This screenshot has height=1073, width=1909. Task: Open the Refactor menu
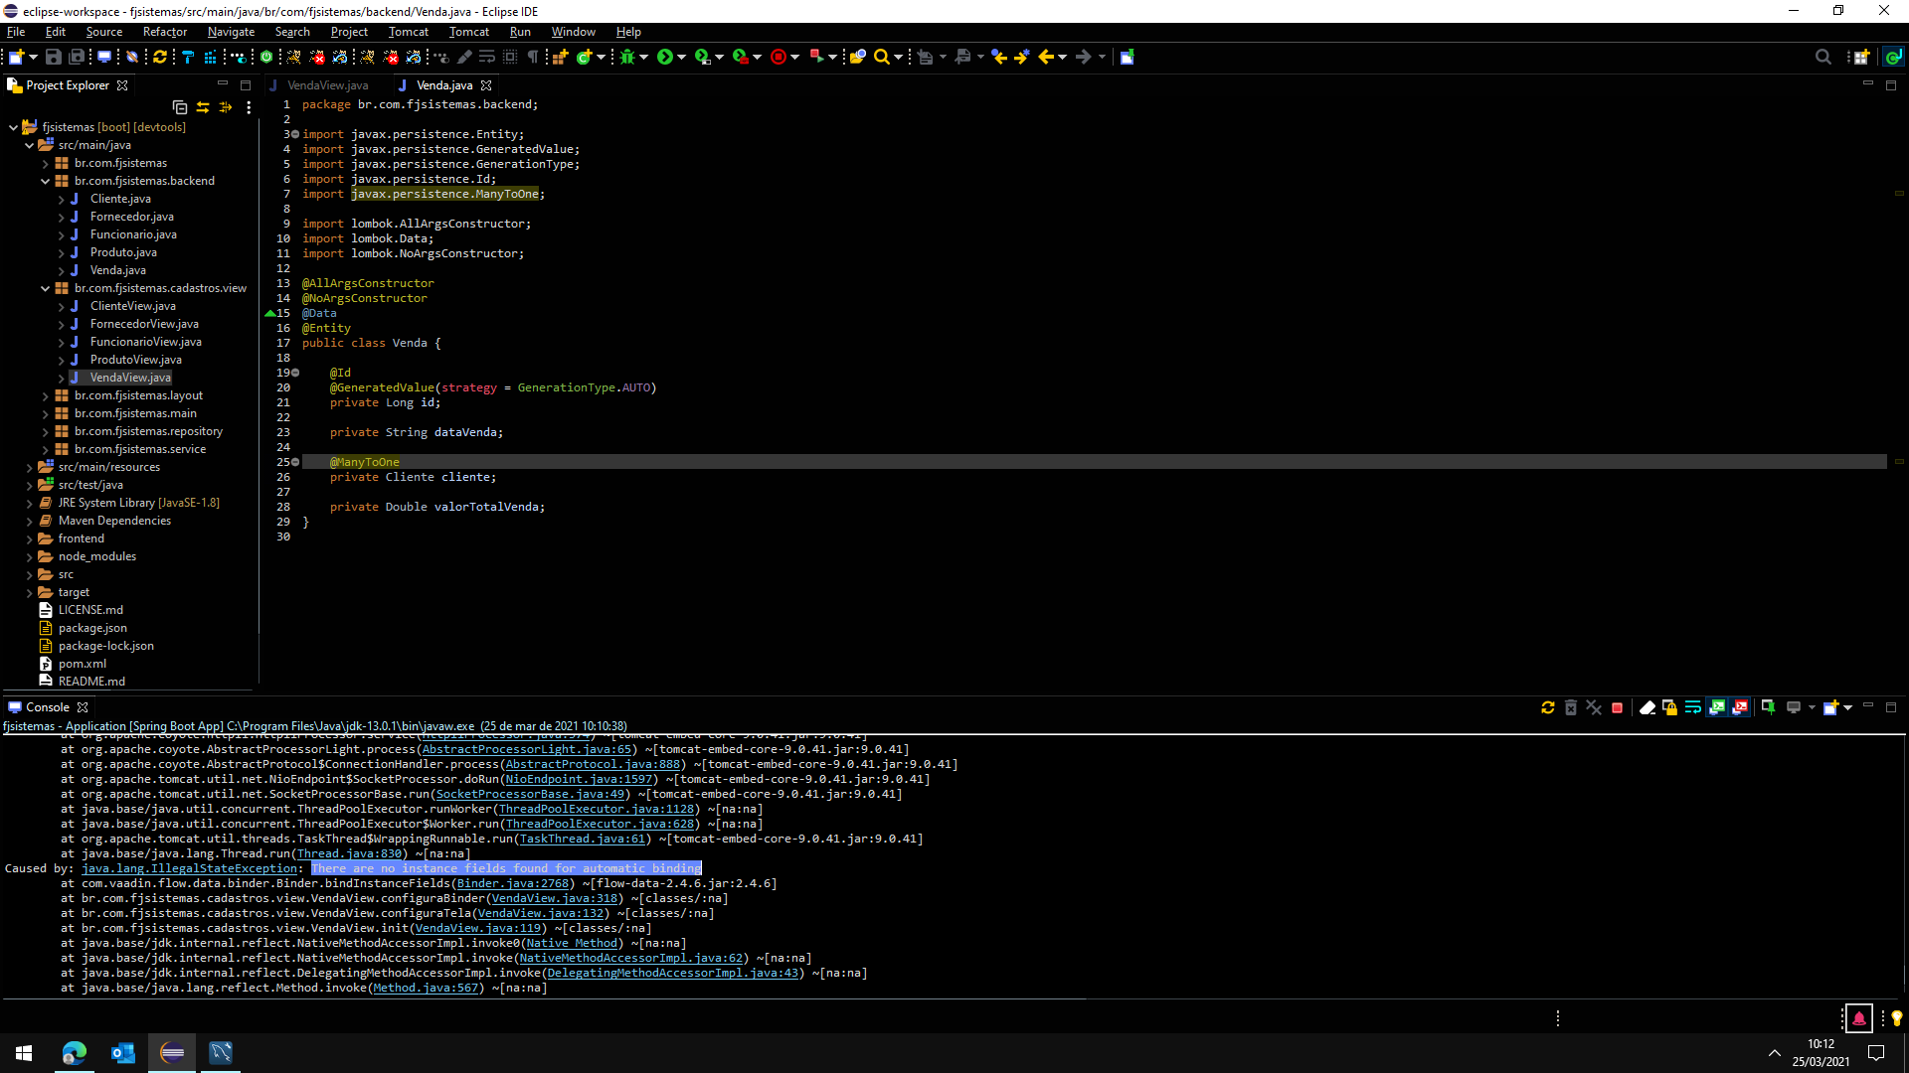click(164, 32)
